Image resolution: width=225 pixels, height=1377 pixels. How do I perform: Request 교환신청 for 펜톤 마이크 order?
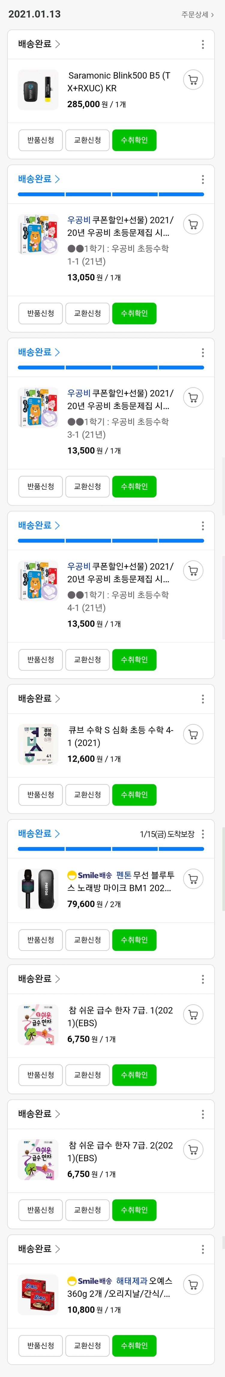87,940
